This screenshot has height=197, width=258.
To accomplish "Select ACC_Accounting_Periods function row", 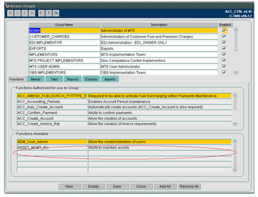I will tap(52, 101).
